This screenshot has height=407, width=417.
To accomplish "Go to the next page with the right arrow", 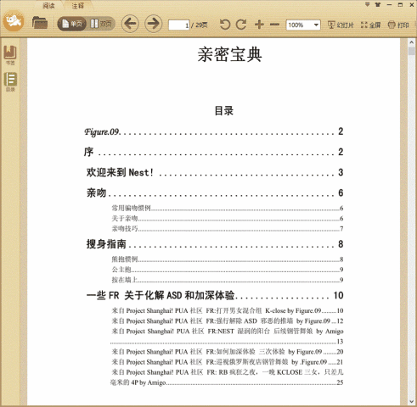I will [154, 24].
